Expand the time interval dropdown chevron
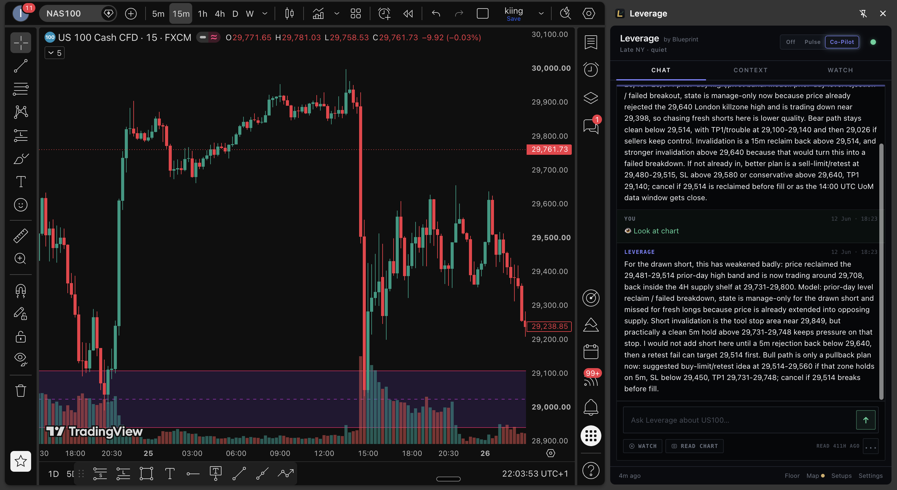The image size is (897, 490). click(265, 14)
